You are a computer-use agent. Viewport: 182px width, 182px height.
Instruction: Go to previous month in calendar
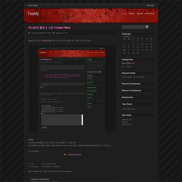(x=122, y=37)
